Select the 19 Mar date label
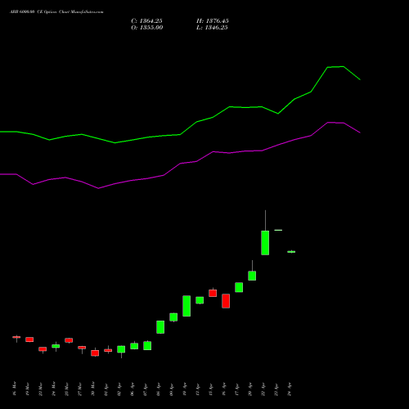The width and height of the screenshot is (409, 409). coord(28,389)
